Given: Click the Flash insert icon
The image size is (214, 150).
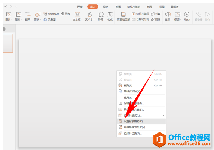Looking at the screenshot, I should 187,16.
